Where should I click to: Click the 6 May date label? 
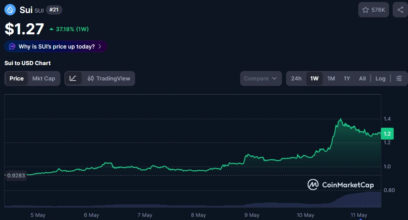click(x=91, y=215)
